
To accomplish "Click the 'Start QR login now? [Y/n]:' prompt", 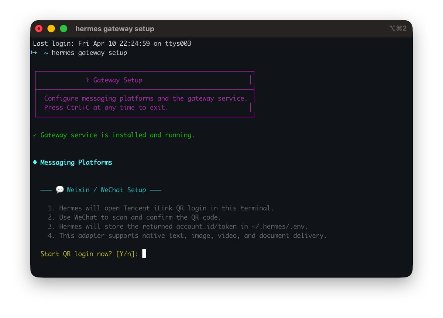I will 89,254.
